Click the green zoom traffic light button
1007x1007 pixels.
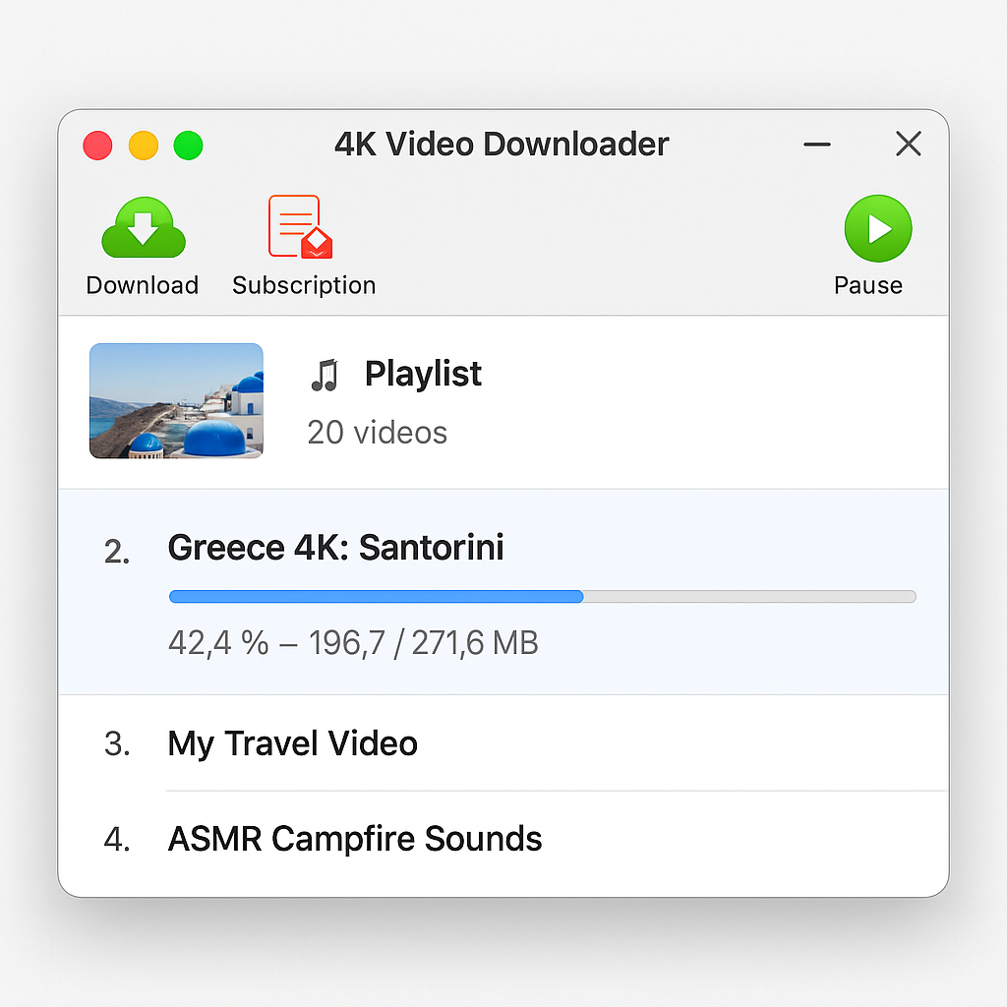point(188,145)
